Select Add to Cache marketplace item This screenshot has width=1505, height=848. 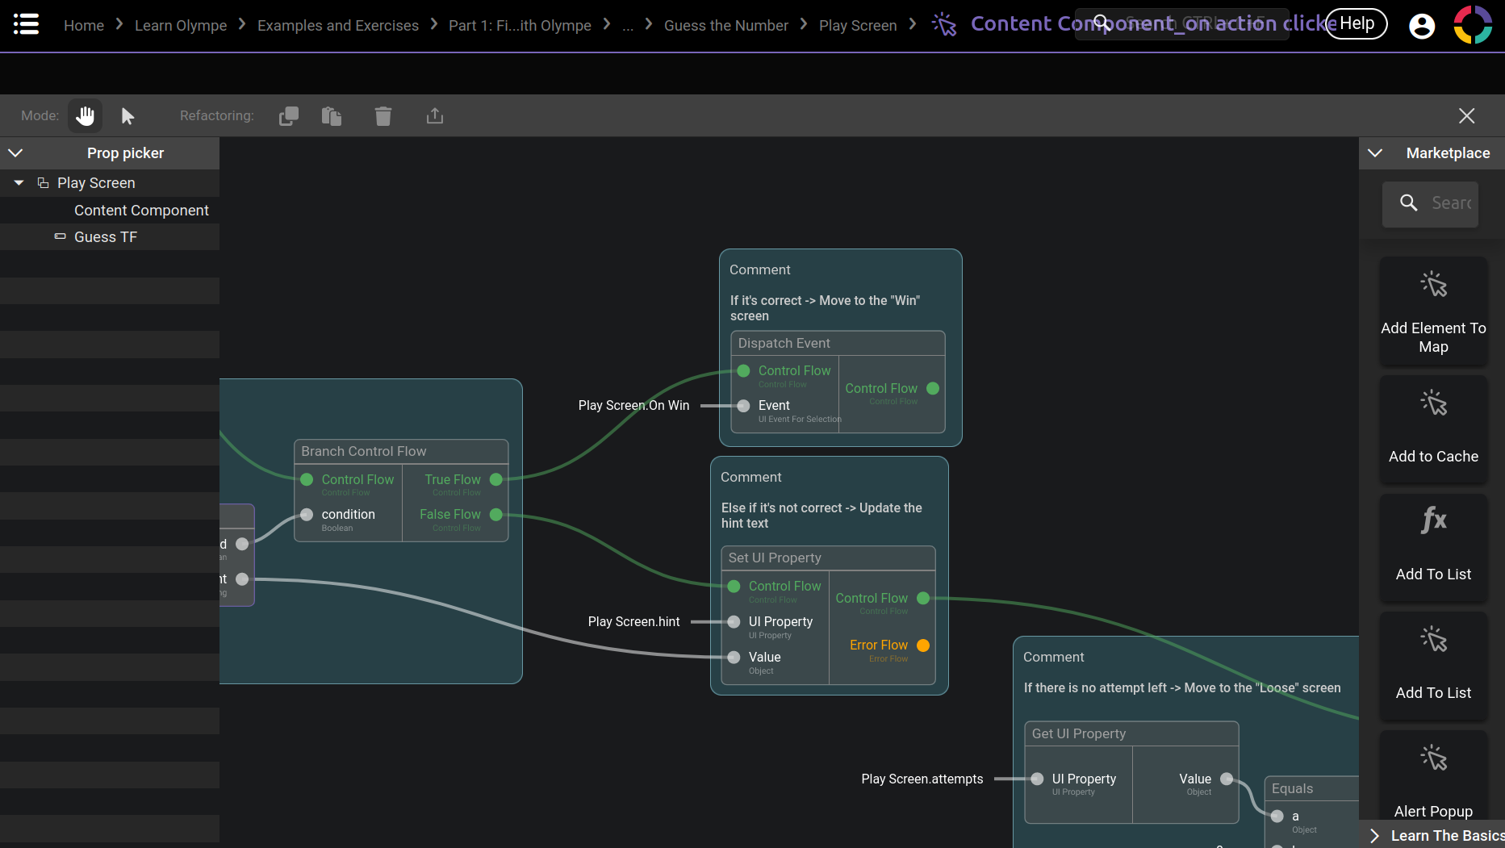click(1433, 429)
